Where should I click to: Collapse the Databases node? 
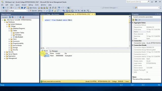5,22
